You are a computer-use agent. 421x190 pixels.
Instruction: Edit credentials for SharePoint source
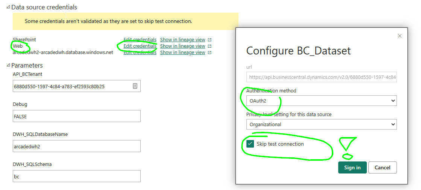click(140, 40)
